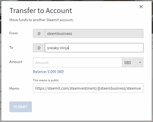153x122 pixels.
Task: Click the empty dialog area right of SUBMIT
Action: (88, 107)
